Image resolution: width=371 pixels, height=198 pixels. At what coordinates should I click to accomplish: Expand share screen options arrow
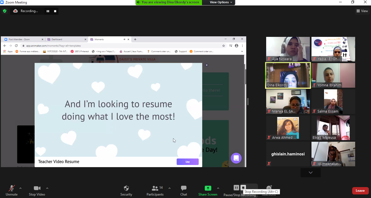tap(218, 188)
